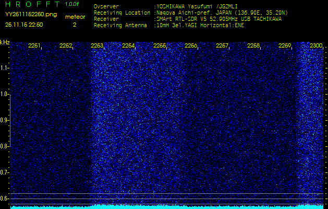The height and width of the screenshot is (209, 328).
Task: Click the kHz axis unit label
Action: (x=5, y=42)
